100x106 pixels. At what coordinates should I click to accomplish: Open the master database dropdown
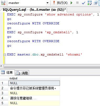tap(47, 3)
